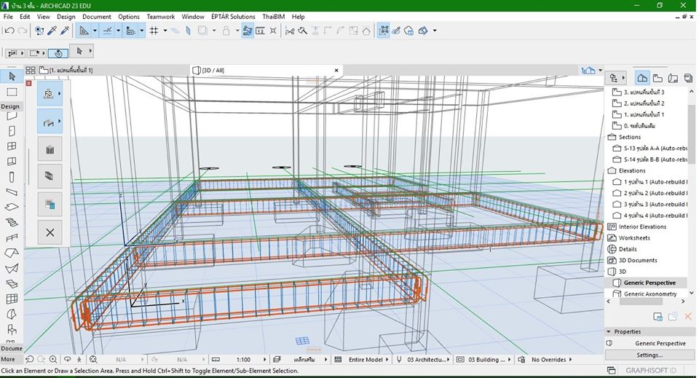This screenshot has width=699, height=378.
Task: Open Generic Axonometry in Navigator
Action: pyautogui.click(x=650, y=294)
